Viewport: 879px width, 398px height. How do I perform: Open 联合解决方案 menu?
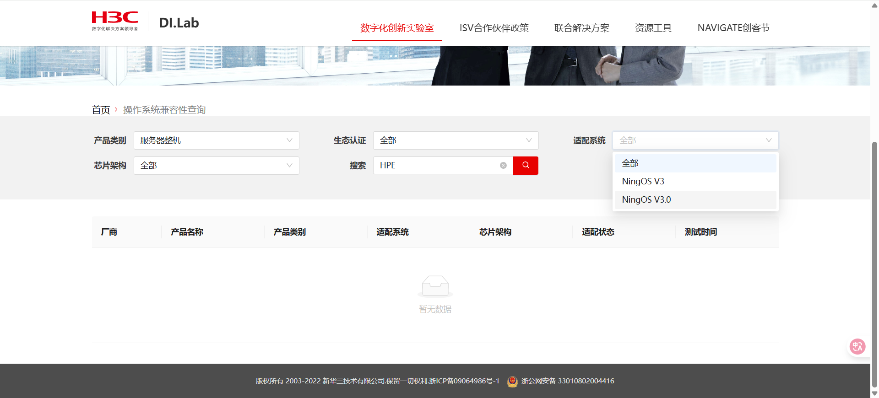(582, 28)
